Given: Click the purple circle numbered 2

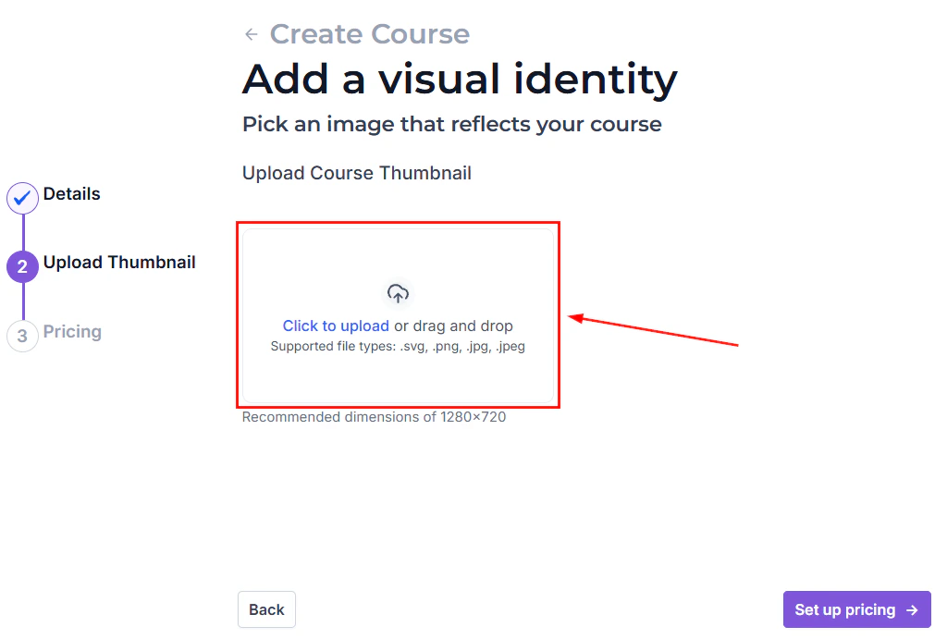Looking at the screenshot, I should tap(21, 266).
